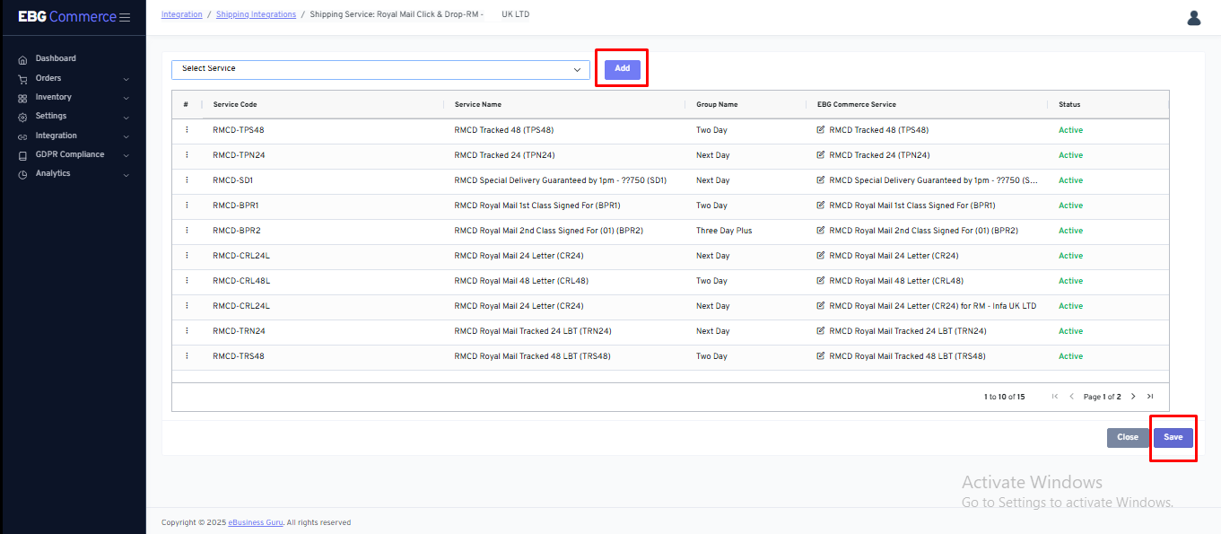Go to next page of services

[x=1133, y=397]
